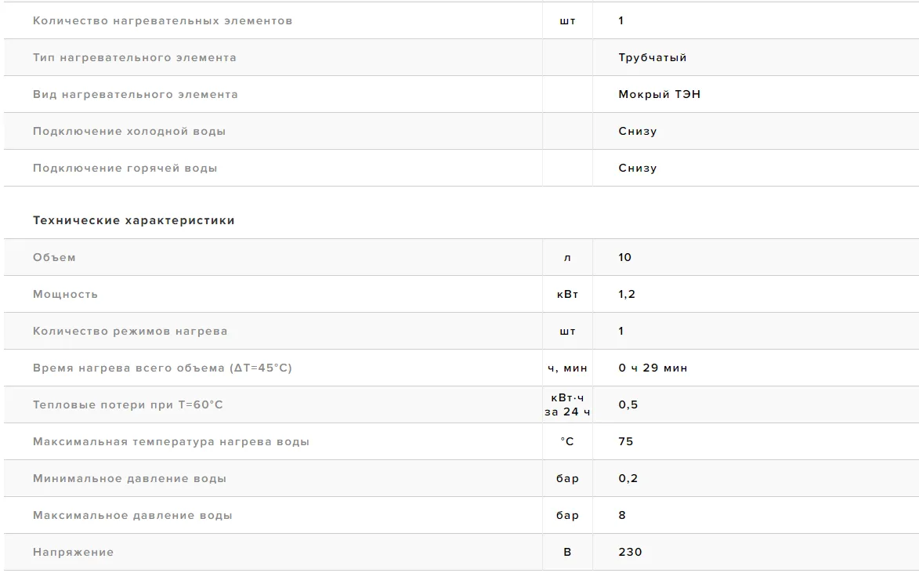Click 'Количество нагревательных элементов' label
Screen dimensions: 919x573
click(x=162, y=21)
